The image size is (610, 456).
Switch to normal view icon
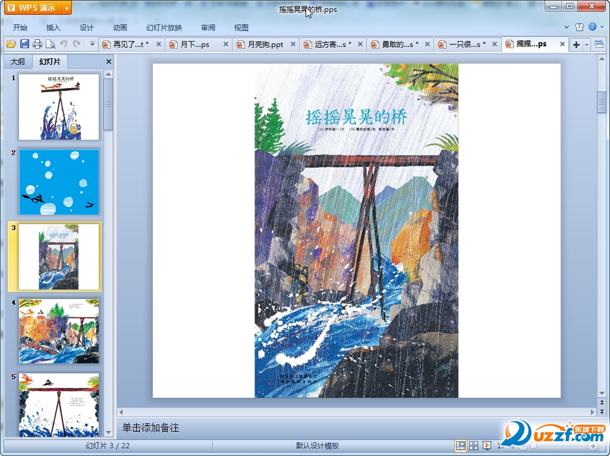pos(461,445)
